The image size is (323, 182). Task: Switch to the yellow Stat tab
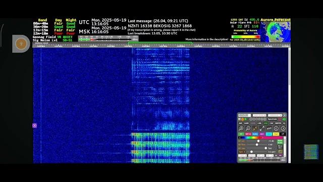(x=276, y=134)
